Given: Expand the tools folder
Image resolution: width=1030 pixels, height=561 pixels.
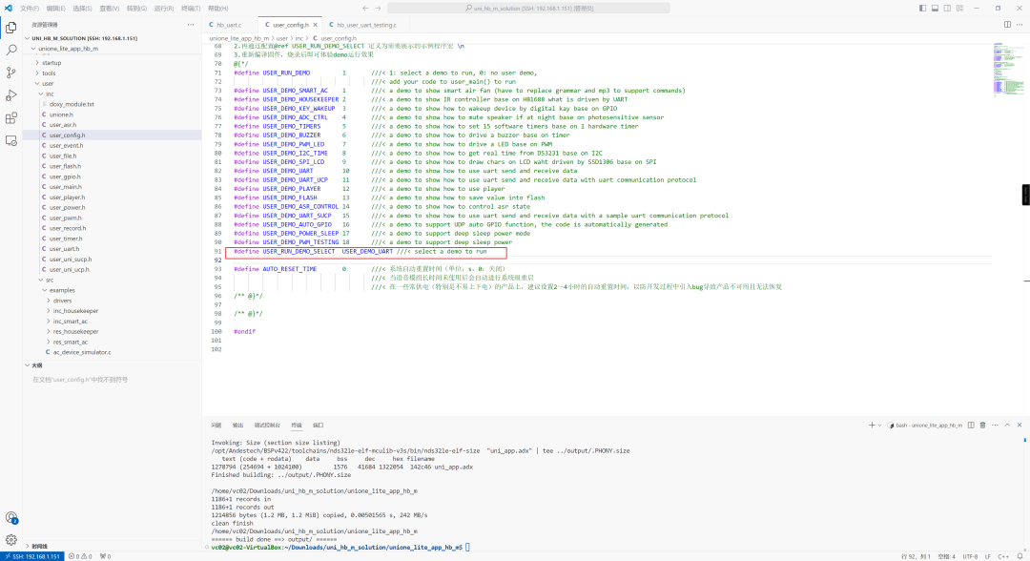Looking at the screenshot, I should click(x=49, y=73).
